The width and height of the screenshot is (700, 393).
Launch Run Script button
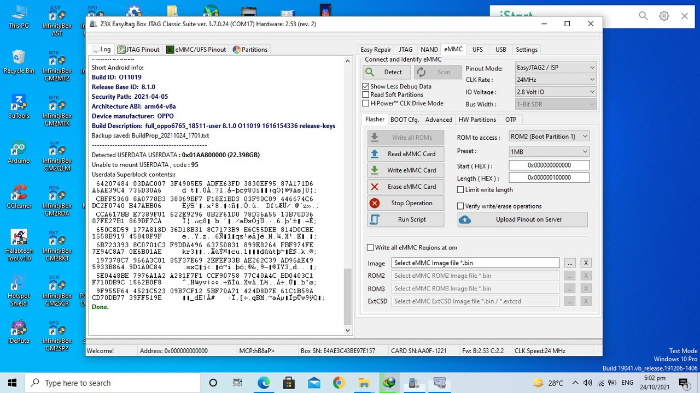(x=405, y=219)
